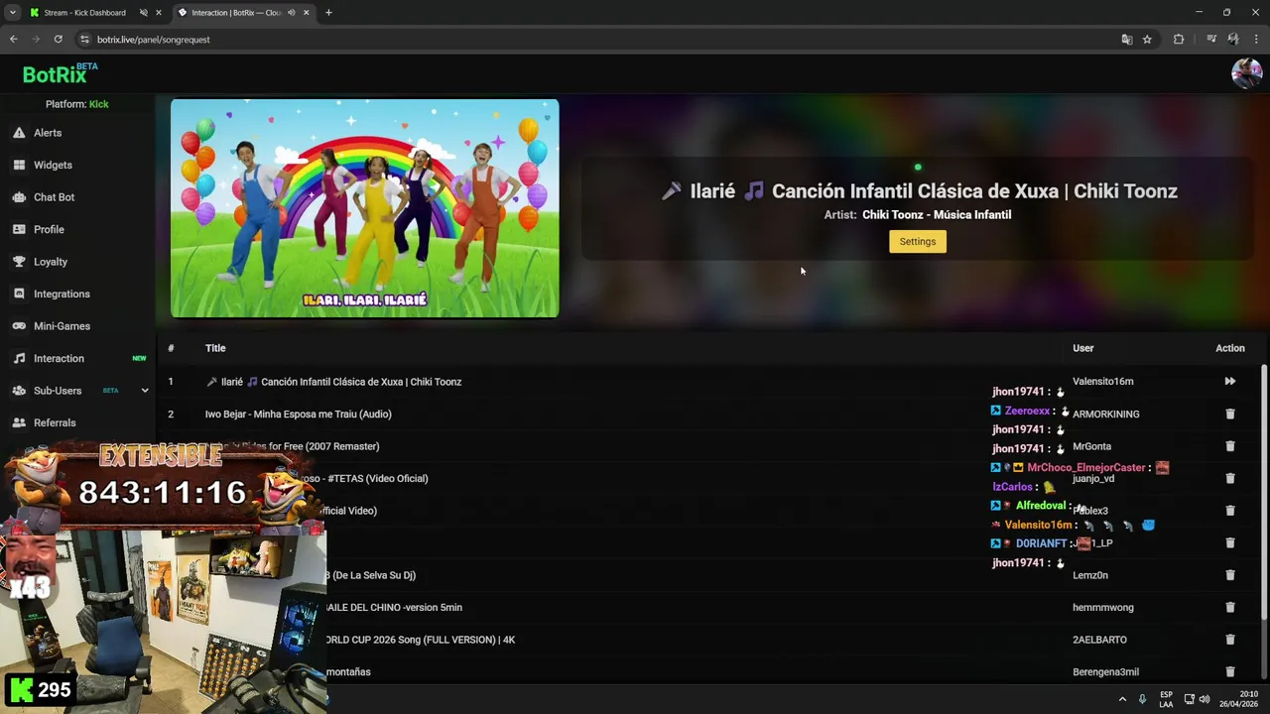Delete Berengena3mil's song request
Viewport: 1270px width, 714px height.
[1230, 671]
